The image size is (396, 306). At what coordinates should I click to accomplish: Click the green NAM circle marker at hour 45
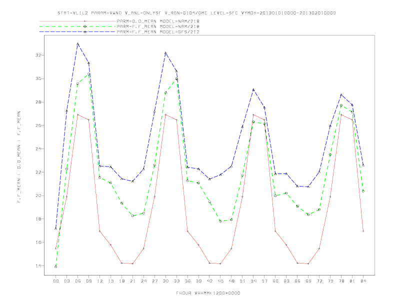tap(220, 221)
